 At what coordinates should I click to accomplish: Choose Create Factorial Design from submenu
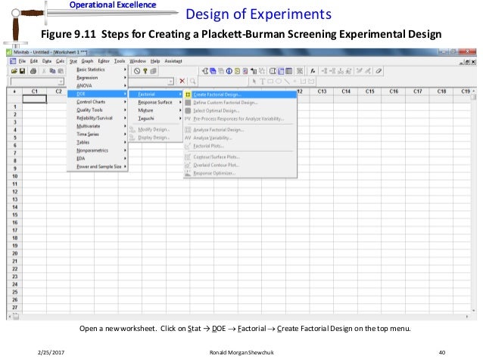(x=216, y=94)
